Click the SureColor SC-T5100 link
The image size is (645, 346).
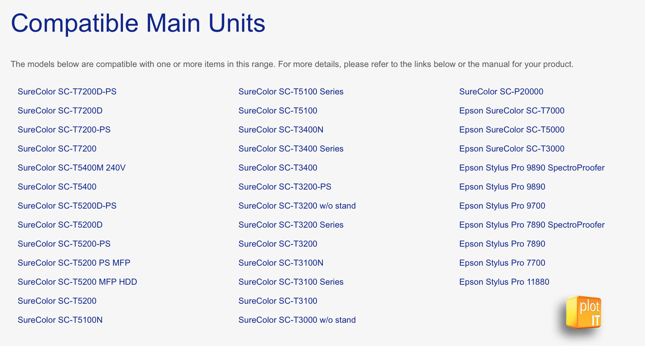[x=278, y=111]
